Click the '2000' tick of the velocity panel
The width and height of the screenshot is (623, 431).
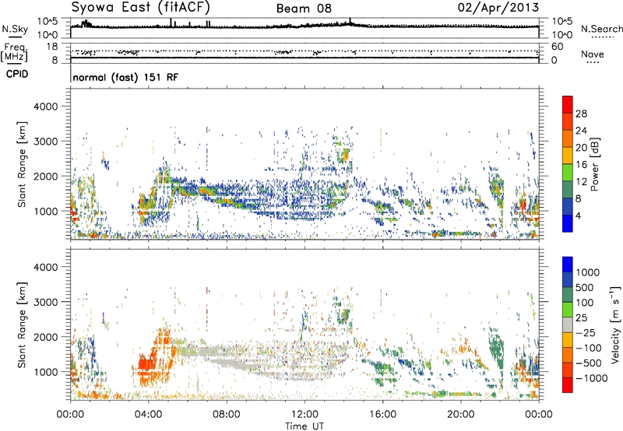tap(45, 337)
